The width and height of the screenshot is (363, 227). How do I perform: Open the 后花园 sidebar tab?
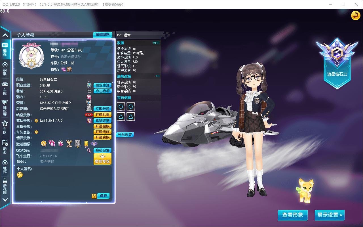(5, 186)
